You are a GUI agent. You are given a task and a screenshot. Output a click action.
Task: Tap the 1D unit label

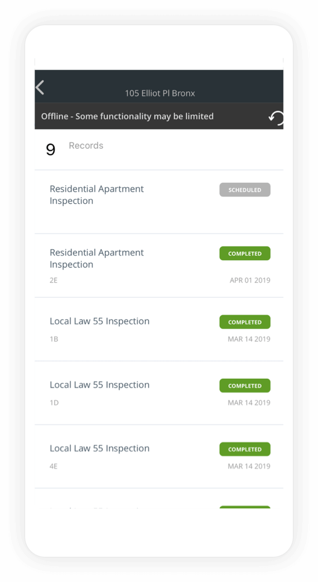54,402
